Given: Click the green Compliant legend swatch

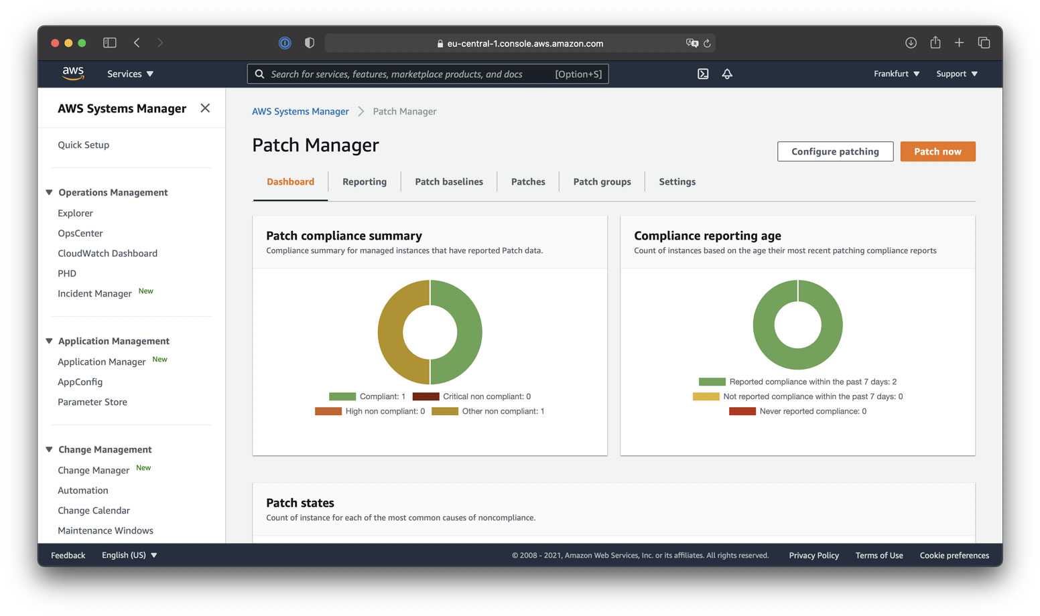Looking at the screenshot, I should 342,396.
